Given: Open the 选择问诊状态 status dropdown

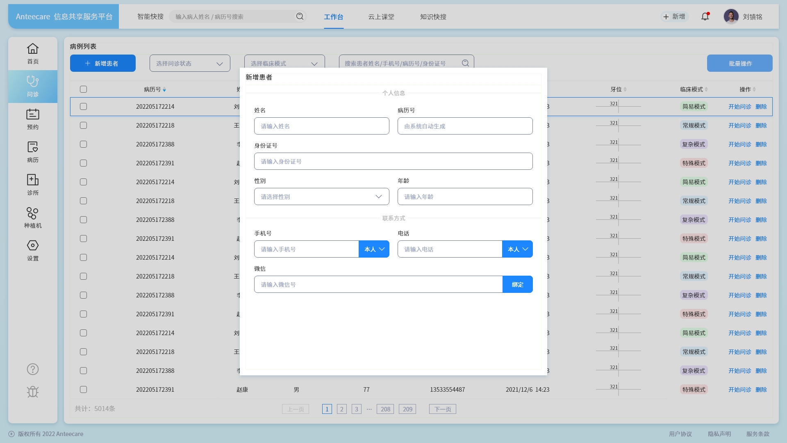Looking at the screenshot, I should [x=190, y=64].
